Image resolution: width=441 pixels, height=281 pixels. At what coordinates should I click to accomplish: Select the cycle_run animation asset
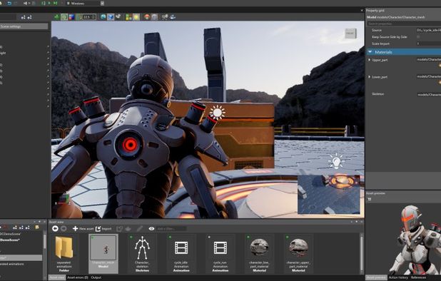point(220,254)
